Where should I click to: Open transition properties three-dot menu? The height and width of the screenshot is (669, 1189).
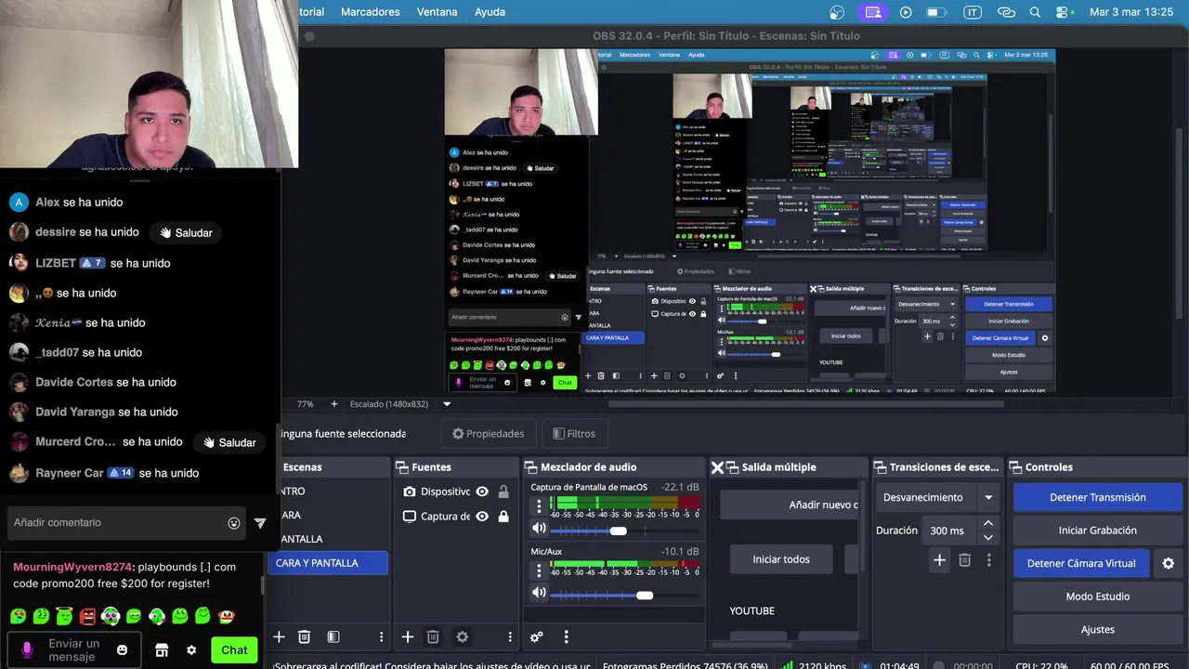tap(988, 559)
